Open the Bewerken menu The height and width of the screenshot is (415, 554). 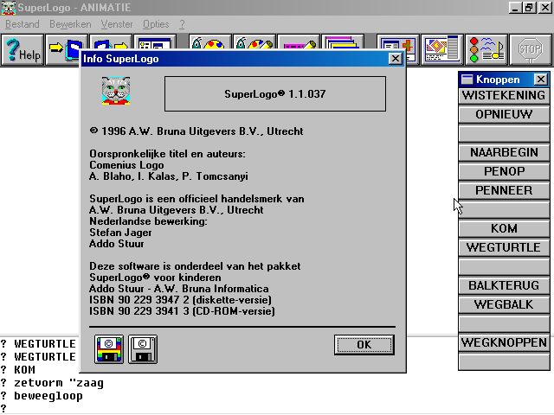tap(70, 24)
